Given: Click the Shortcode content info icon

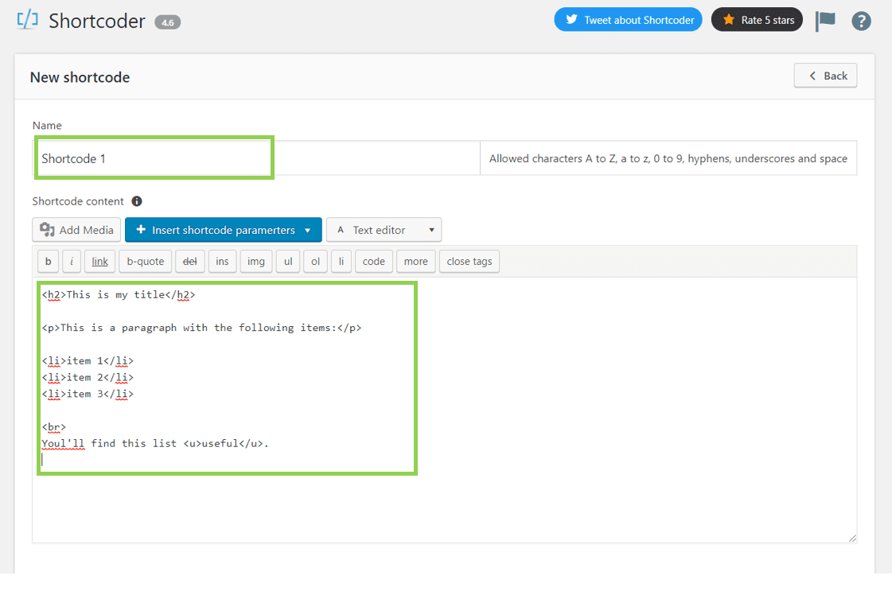Looking at the screenshot, I should pos(137,201).
